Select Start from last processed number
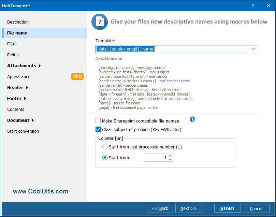 click(105, 147)
